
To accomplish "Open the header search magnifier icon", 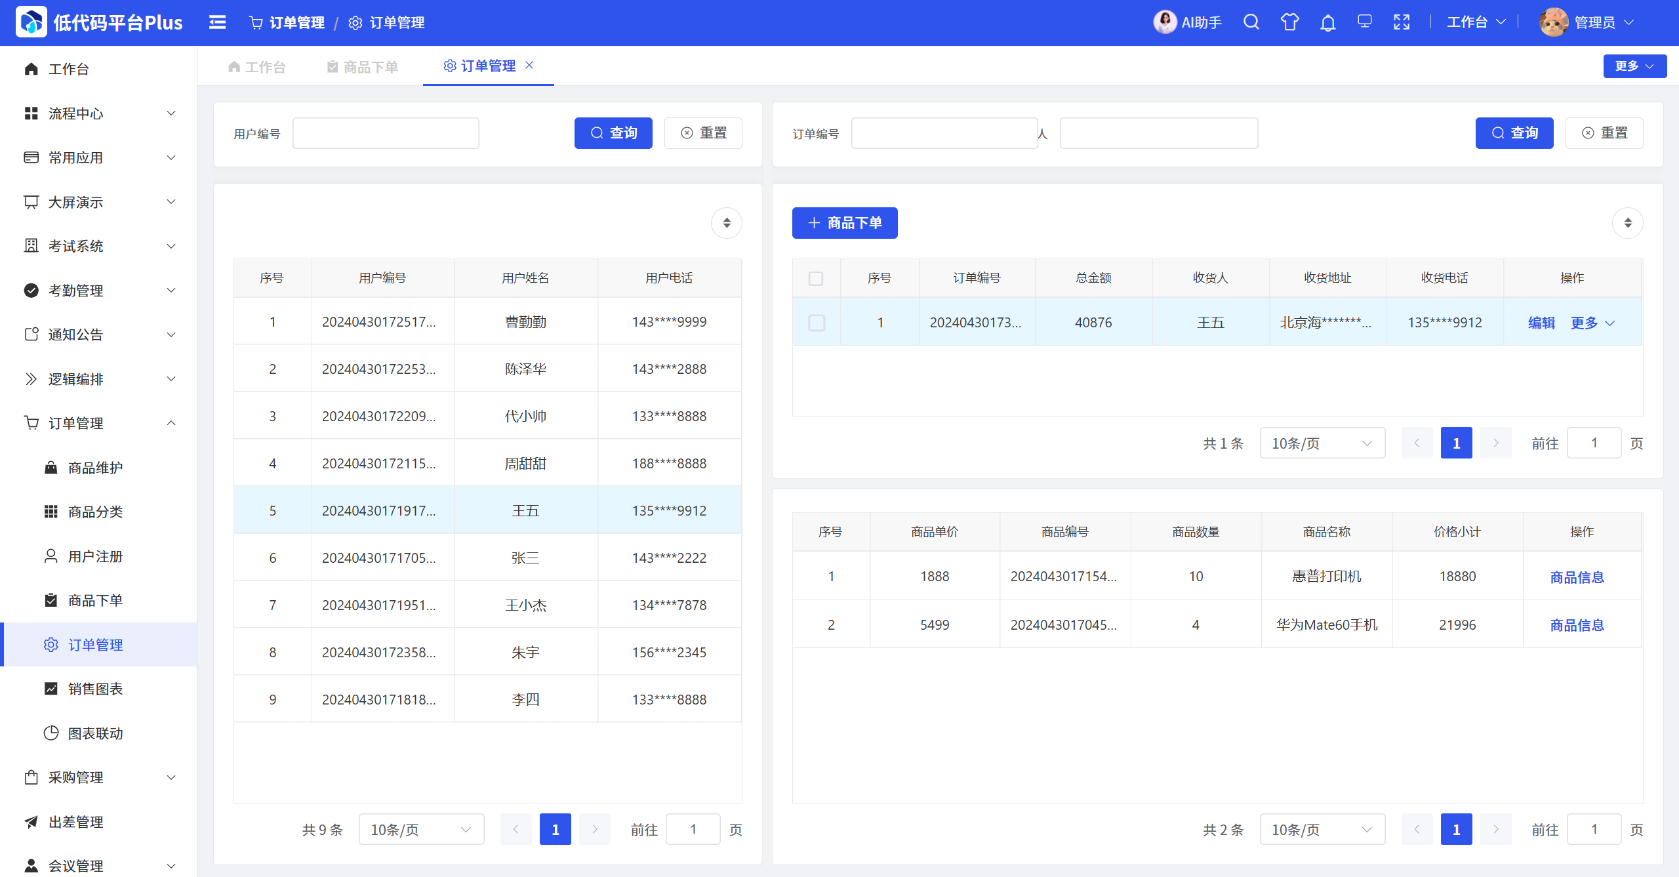I will pos(1251,22).
